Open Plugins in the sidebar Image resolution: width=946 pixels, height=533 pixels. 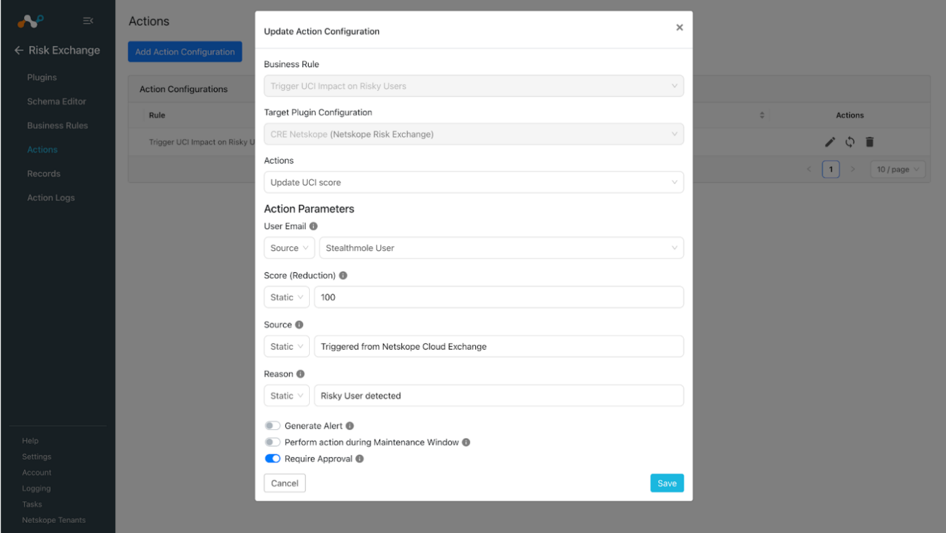coord(42,78)
